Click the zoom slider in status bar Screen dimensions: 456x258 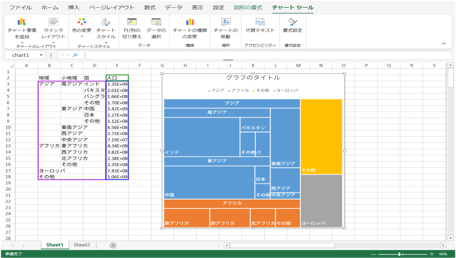point(401,254)
